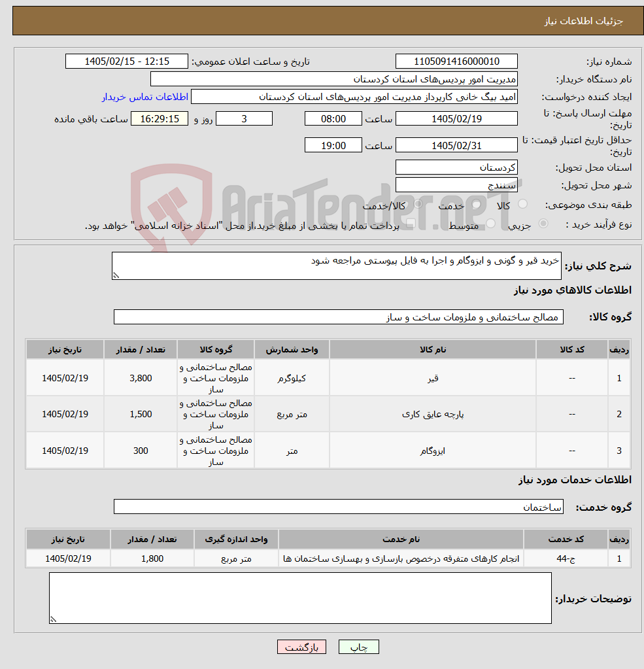Click the remaining days field showing 3
Image resolution: width=644 pixels, height=669 pixels.
click(244, 118)
